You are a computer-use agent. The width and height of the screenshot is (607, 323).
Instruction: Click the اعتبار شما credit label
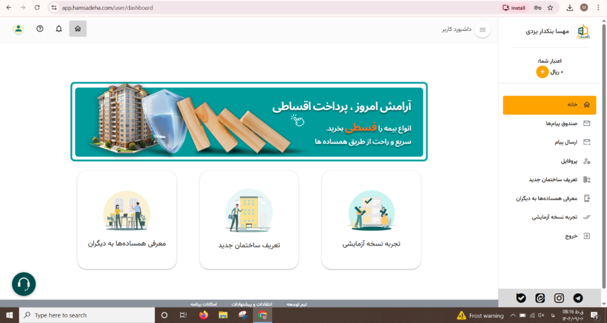(550, 61)
